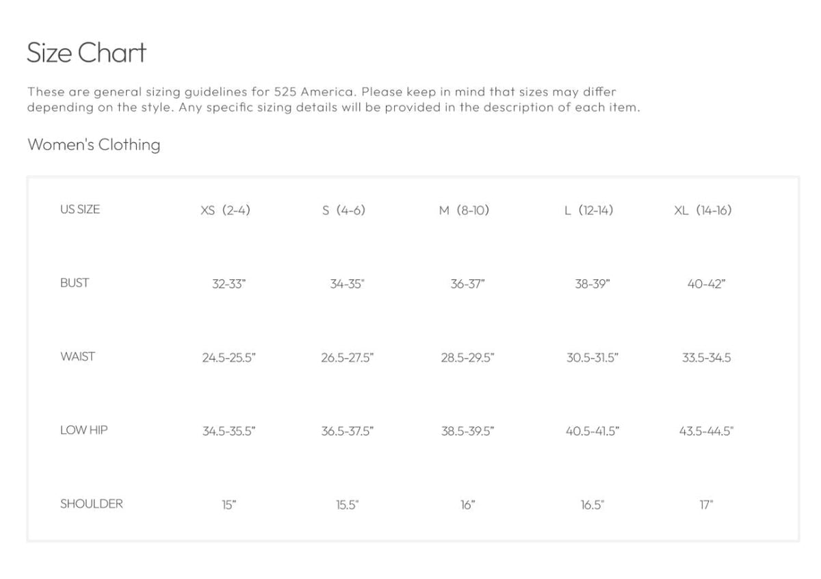Select the 32-33" bust measurement
Viewport: 821px width, 579px height.
coord(229,284)
